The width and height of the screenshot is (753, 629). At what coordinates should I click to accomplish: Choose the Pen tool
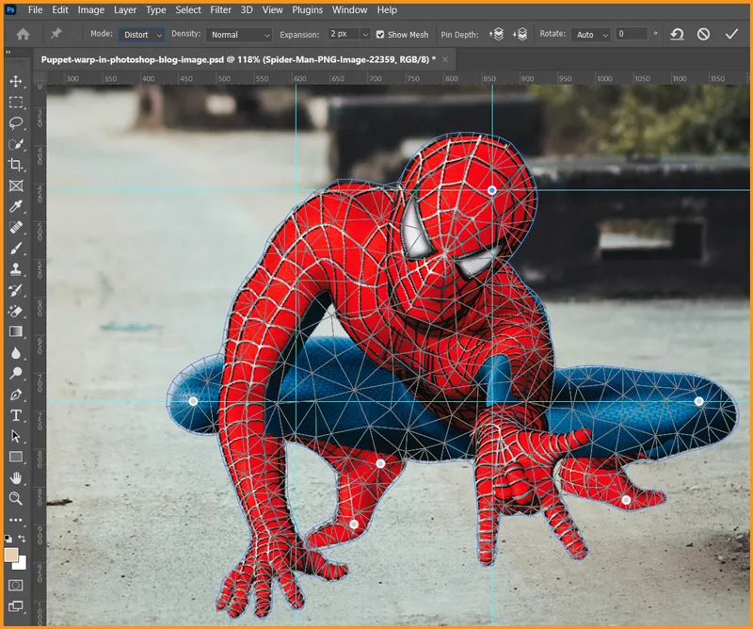[x=16, y=395]
